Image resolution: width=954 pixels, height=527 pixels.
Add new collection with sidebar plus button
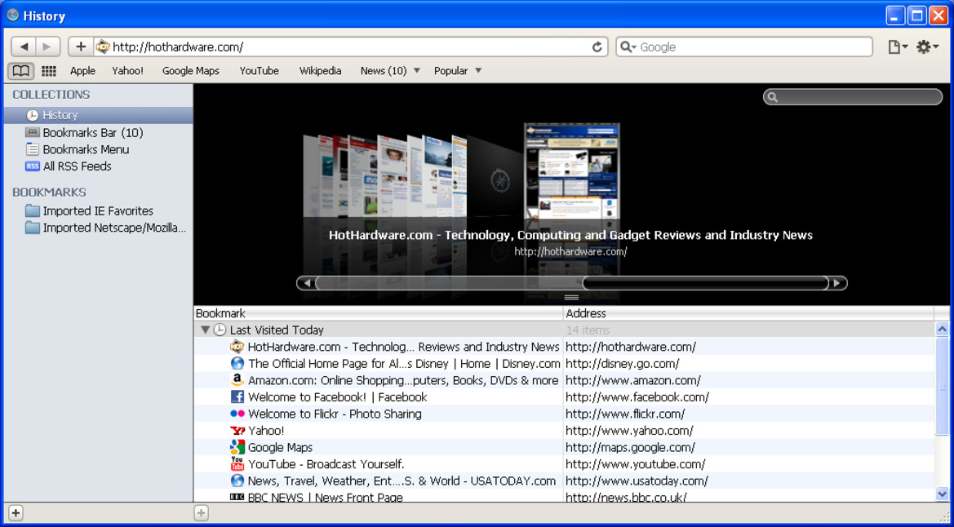click(16, 512)
